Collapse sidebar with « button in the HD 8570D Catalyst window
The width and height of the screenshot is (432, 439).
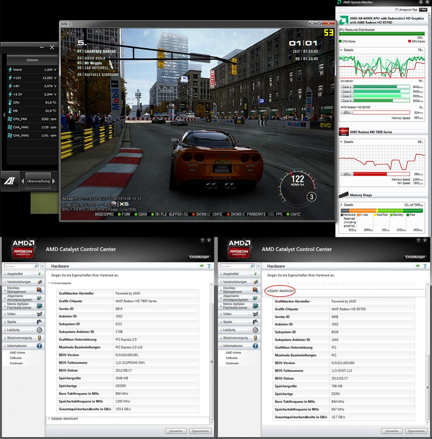(259, 266)
